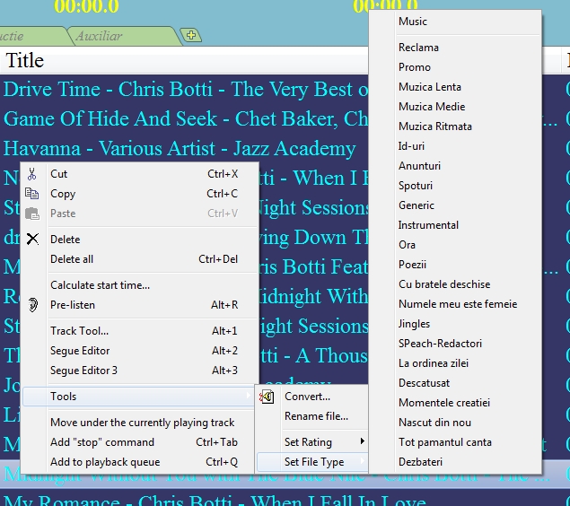Open Segue Editor 3
Image resolution: width=570 pixels, height=506 pixels.
(x=140, y=371)
